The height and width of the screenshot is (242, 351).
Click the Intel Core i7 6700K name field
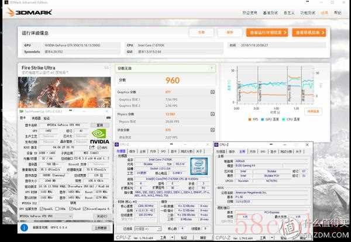pos(160,160)
